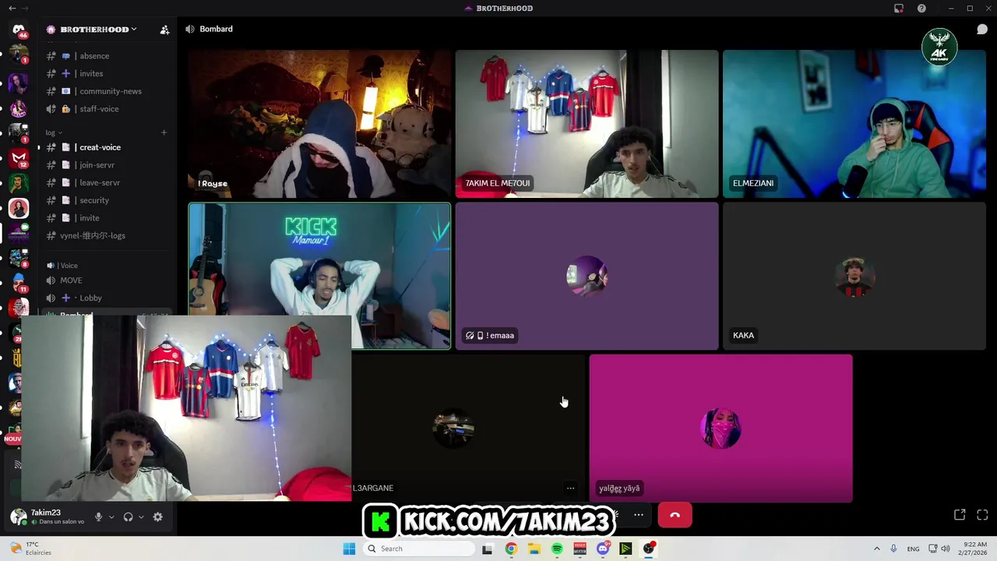
Task: Open the invite people icon beside BROTHERHOOD
Action: point(164,30)
